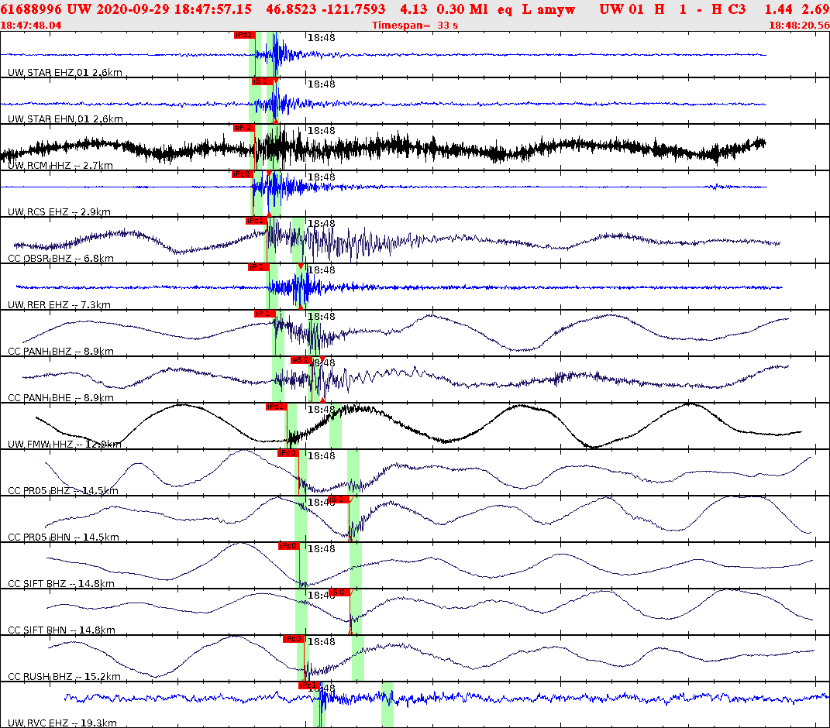Click the Timespan= 33 s header text
The height and width of the screenshot is (728, 830).
(415, 25)
